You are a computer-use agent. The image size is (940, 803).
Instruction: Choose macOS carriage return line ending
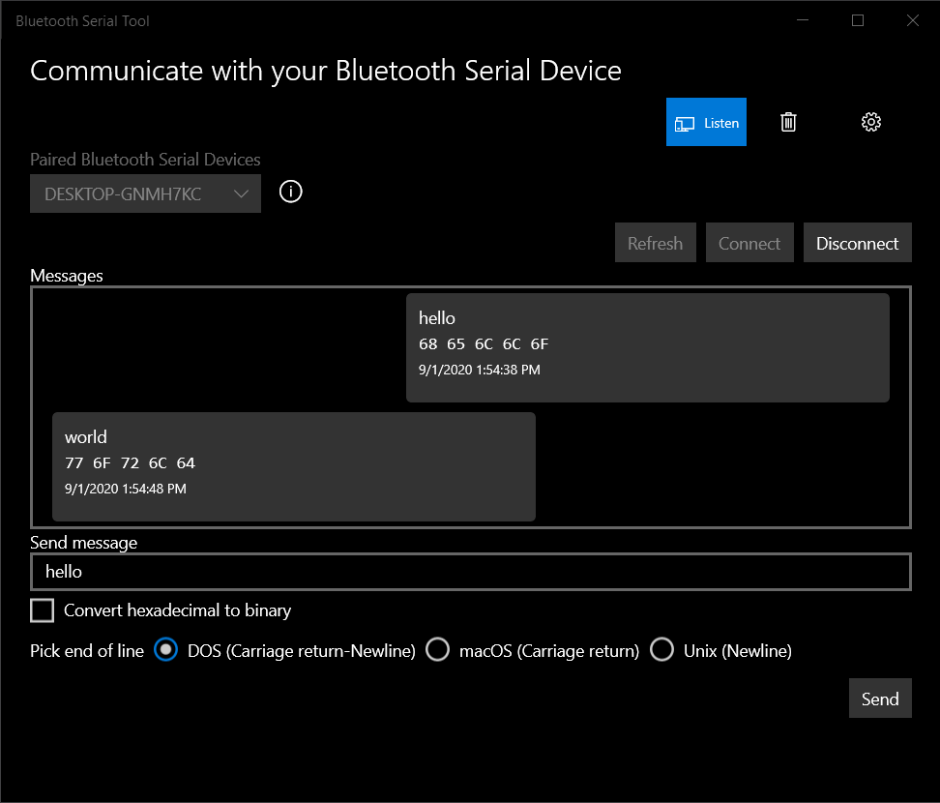point(438,649)
